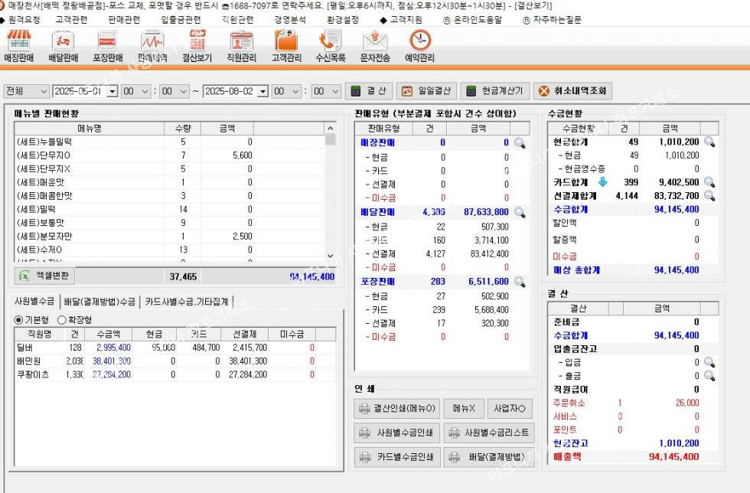Open the 직원관리 staff management icon

tap(240, 45)
